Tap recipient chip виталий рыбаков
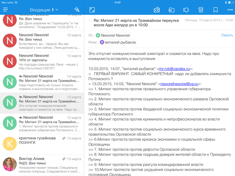This screenshot has width=235, height=176. 118,42
